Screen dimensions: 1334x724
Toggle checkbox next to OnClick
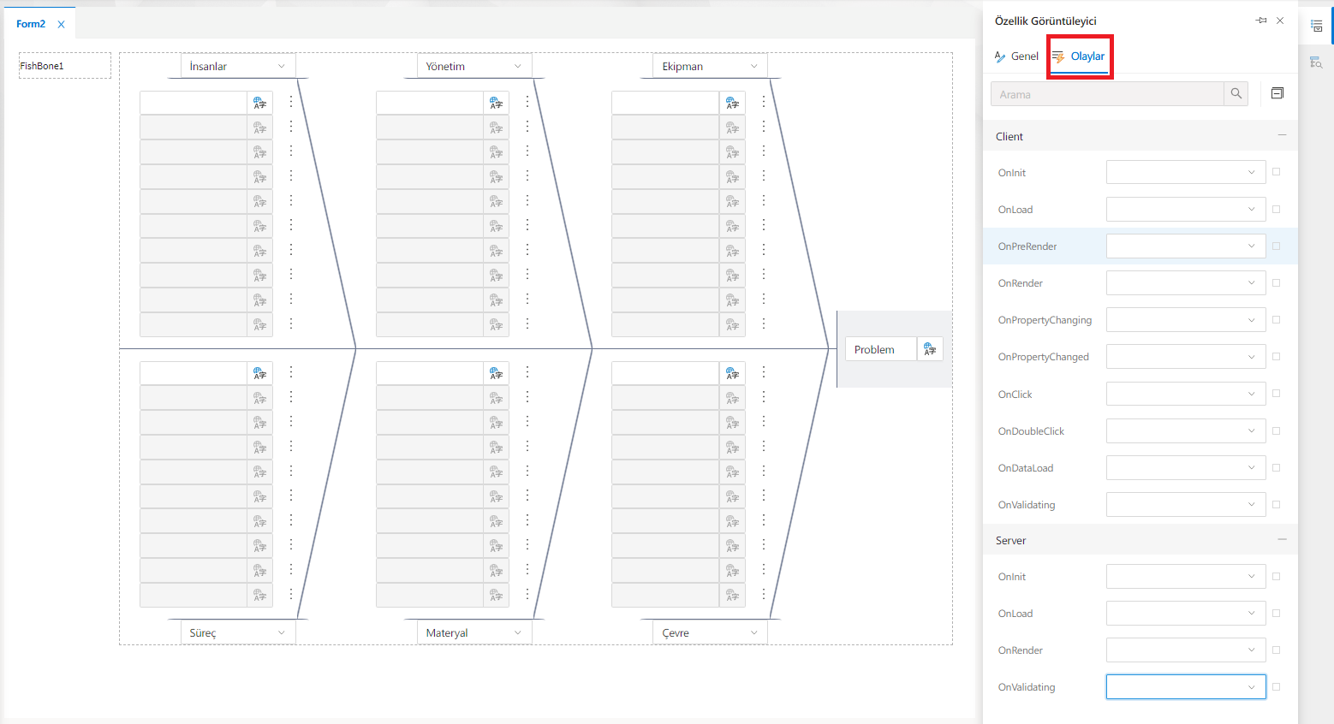(1276, 394)
